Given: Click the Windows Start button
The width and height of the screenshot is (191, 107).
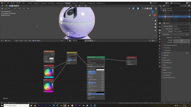Looking at the screenshot, I should 2,106.
